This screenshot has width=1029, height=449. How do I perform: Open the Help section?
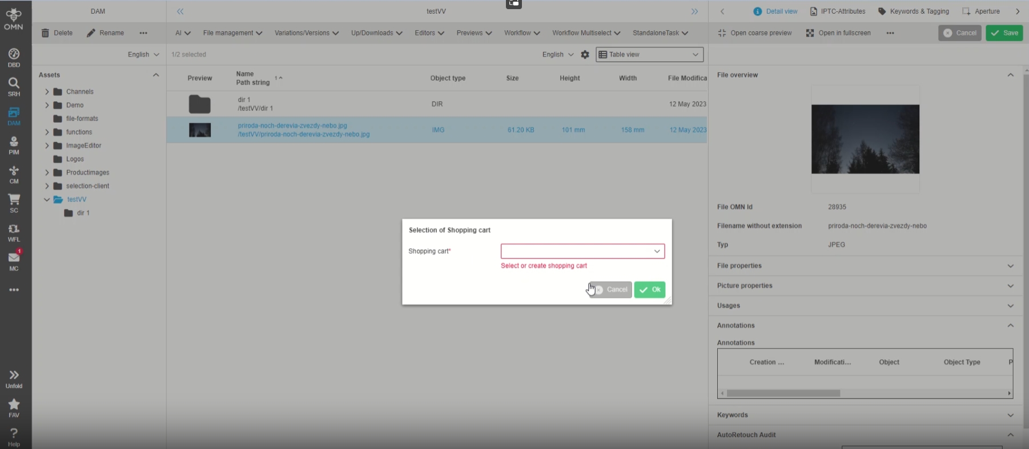14,437
